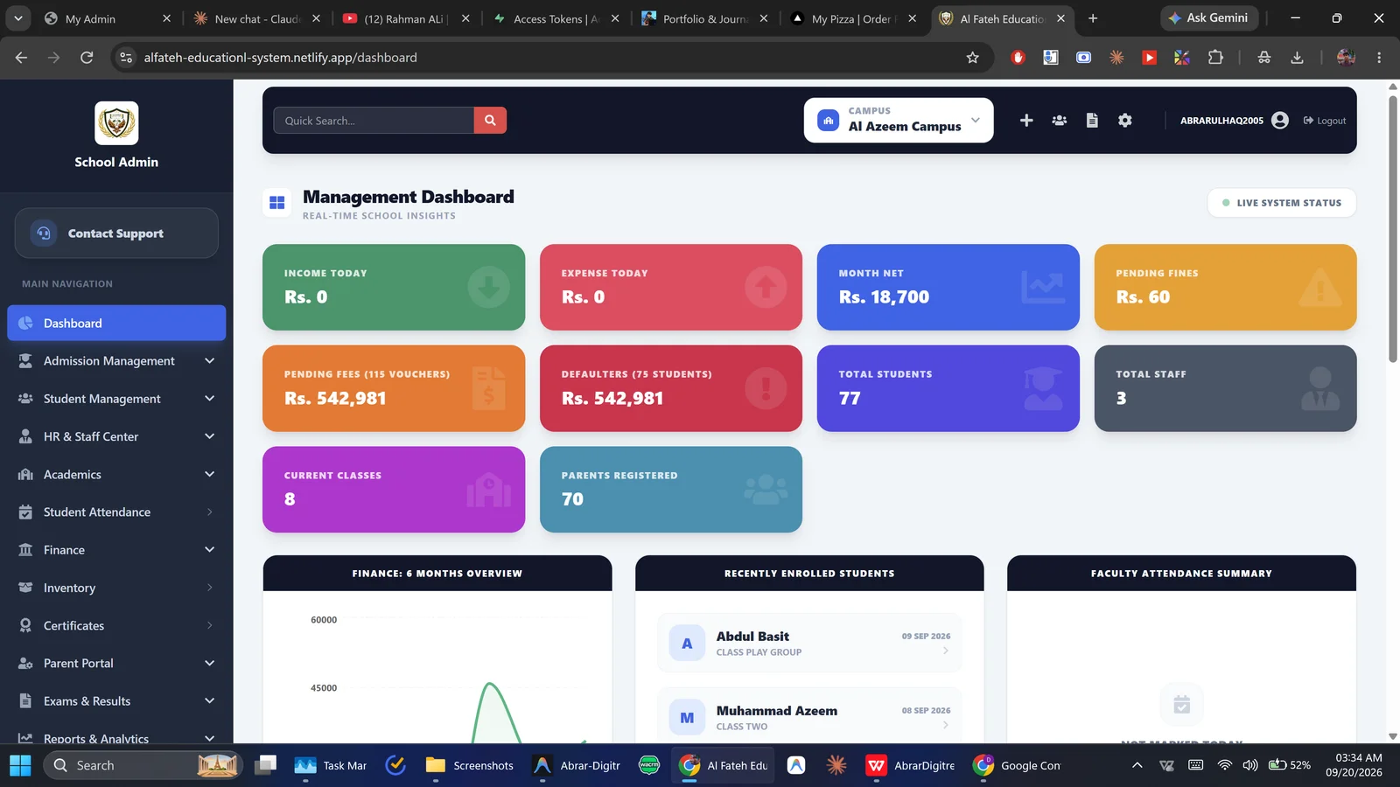
Task: Click the Ask Gemini button
Action: pyautogui.click(x=1209, y=18)
